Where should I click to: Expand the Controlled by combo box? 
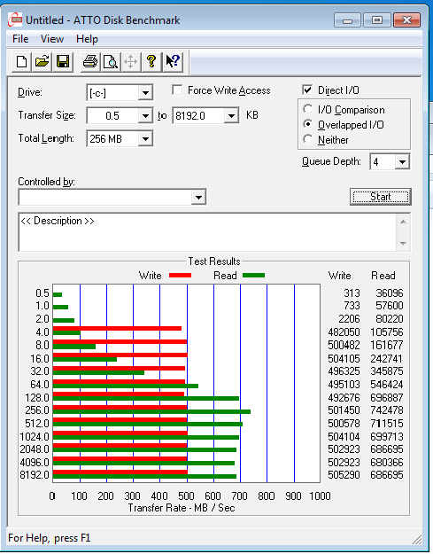(x=198, y=197)
